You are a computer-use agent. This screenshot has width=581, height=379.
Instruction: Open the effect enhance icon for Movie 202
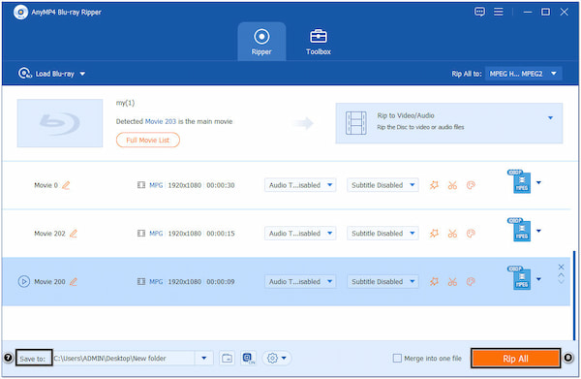coord(434,234)
